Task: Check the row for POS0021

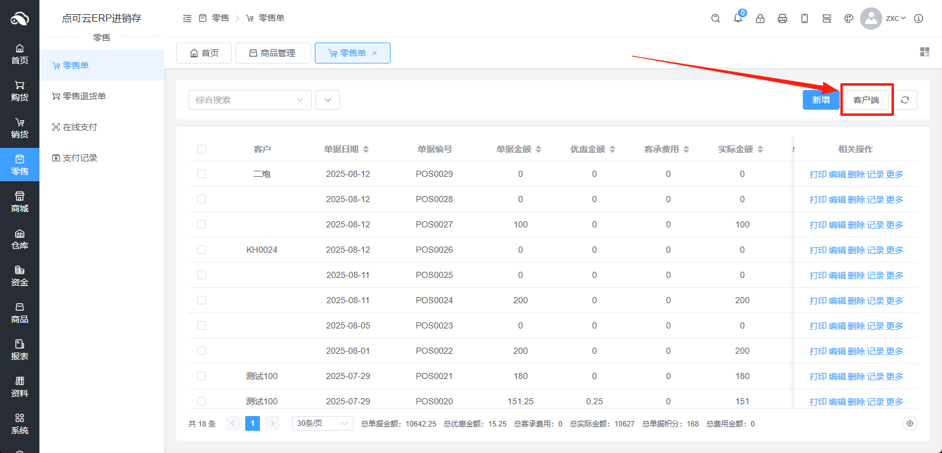Action: pyautogui.click(x=201, y=376)
